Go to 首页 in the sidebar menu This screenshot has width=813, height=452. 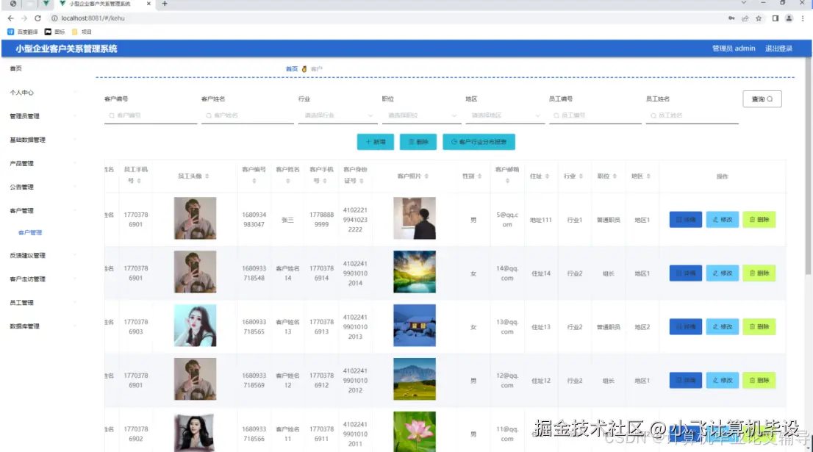(16, 68)
